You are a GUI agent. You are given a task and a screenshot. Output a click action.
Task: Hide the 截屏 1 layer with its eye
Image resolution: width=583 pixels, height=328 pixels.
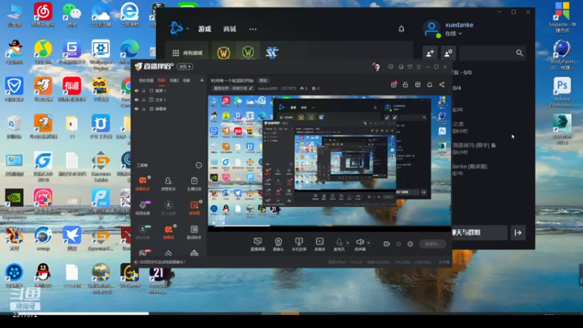pyautogui.click(x=136, y=90)
